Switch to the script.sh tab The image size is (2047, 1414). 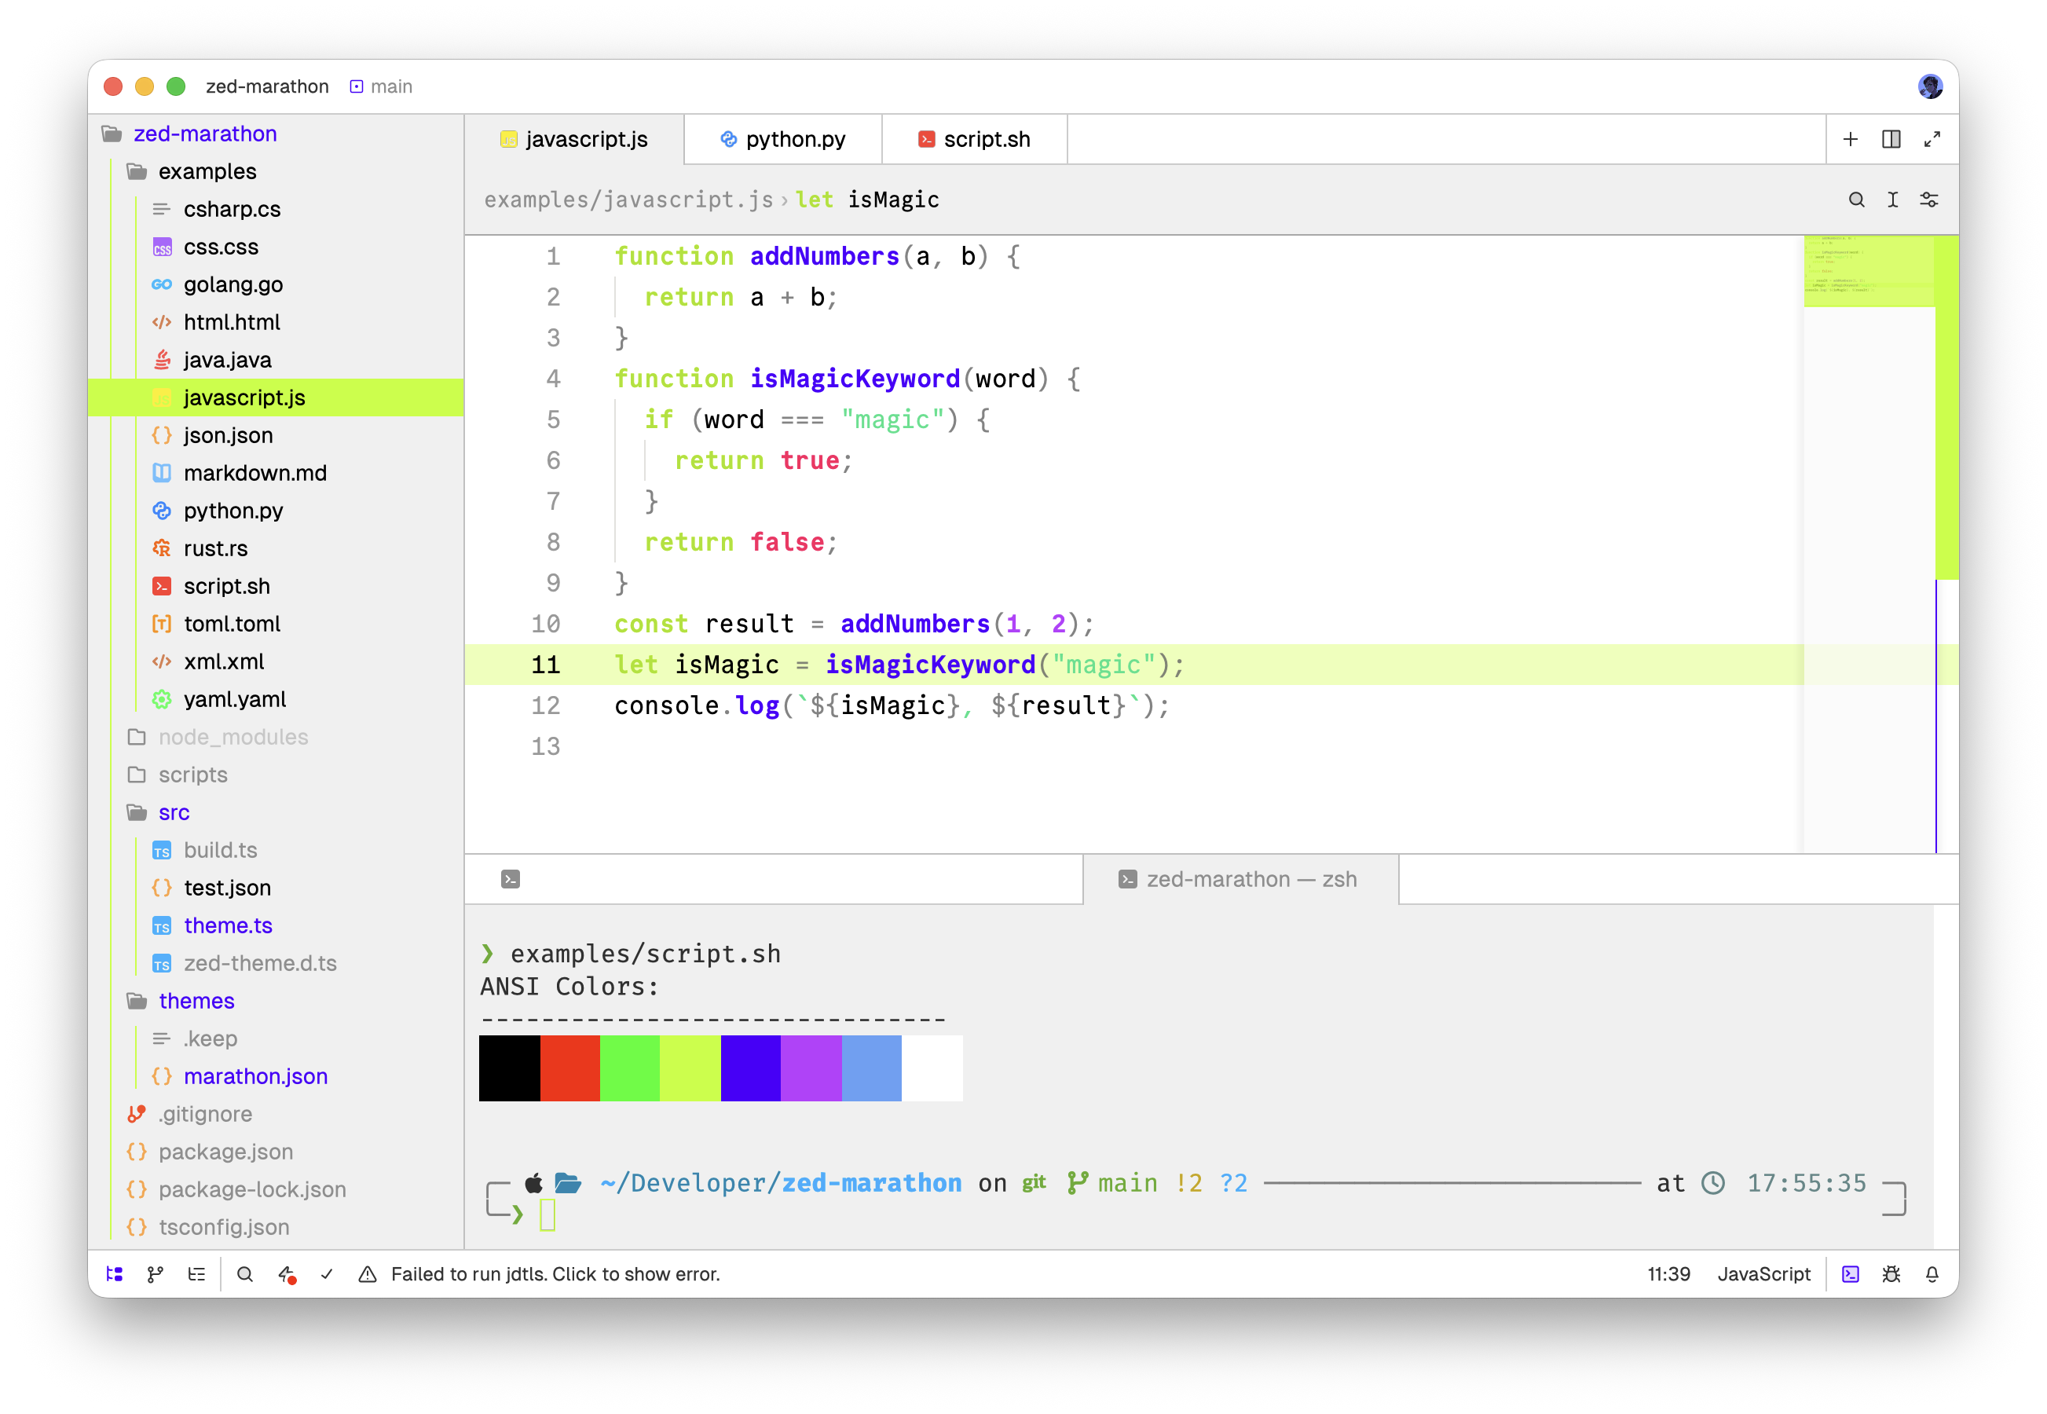974,139
